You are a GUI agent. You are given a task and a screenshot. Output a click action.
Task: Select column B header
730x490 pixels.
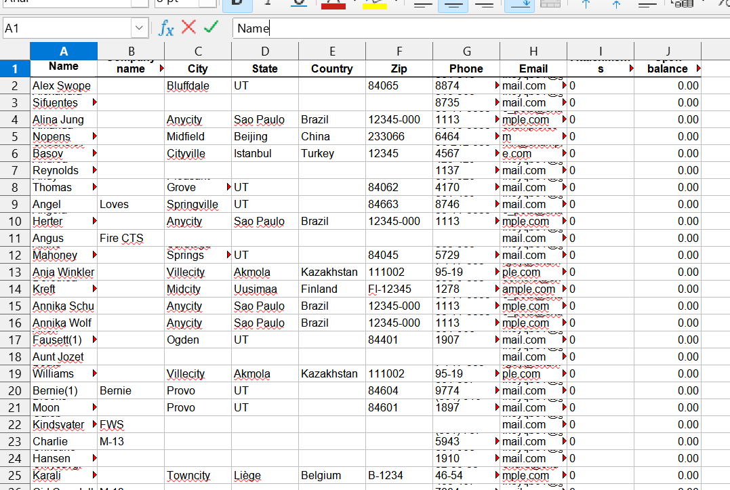(131, 52)
